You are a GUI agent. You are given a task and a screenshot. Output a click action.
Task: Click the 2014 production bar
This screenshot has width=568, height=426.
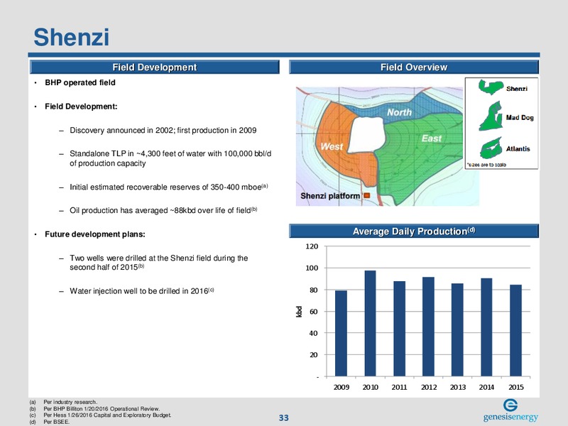coord(486,327)
